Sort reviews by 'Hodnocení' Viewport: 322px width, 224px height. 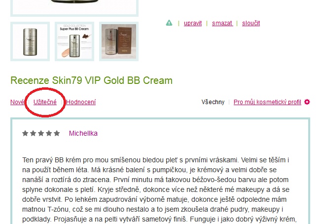click(x=81, y=102)
